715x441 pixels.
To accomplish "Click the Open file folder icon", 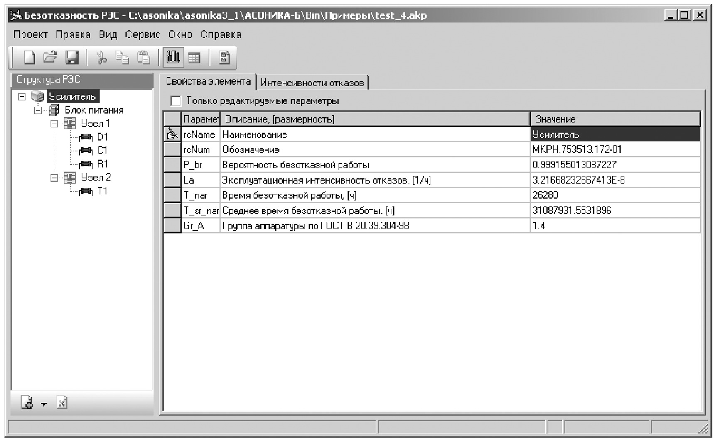I will (x=50, y=57).
